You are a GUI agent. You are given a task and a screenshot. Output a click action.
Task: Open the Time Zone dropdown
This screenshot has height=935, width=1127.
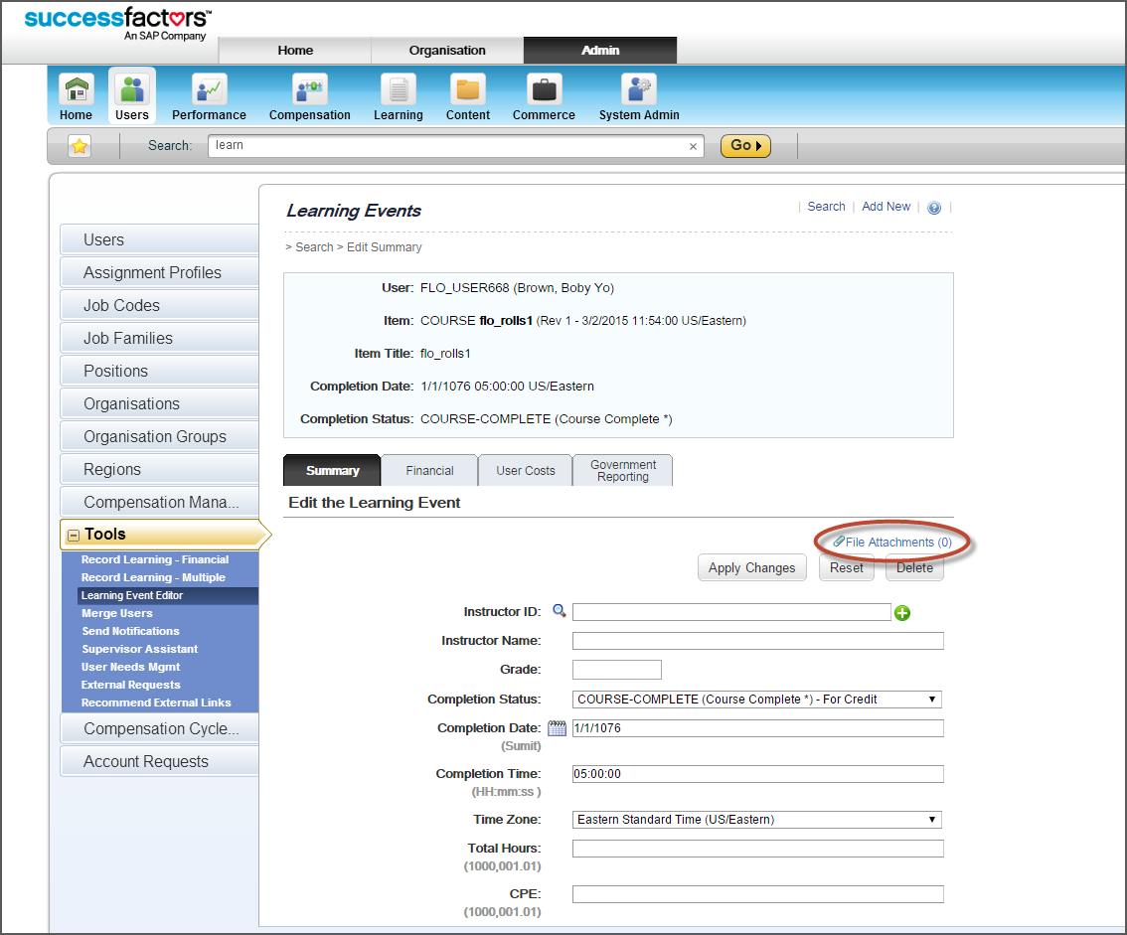click(757, 820)
